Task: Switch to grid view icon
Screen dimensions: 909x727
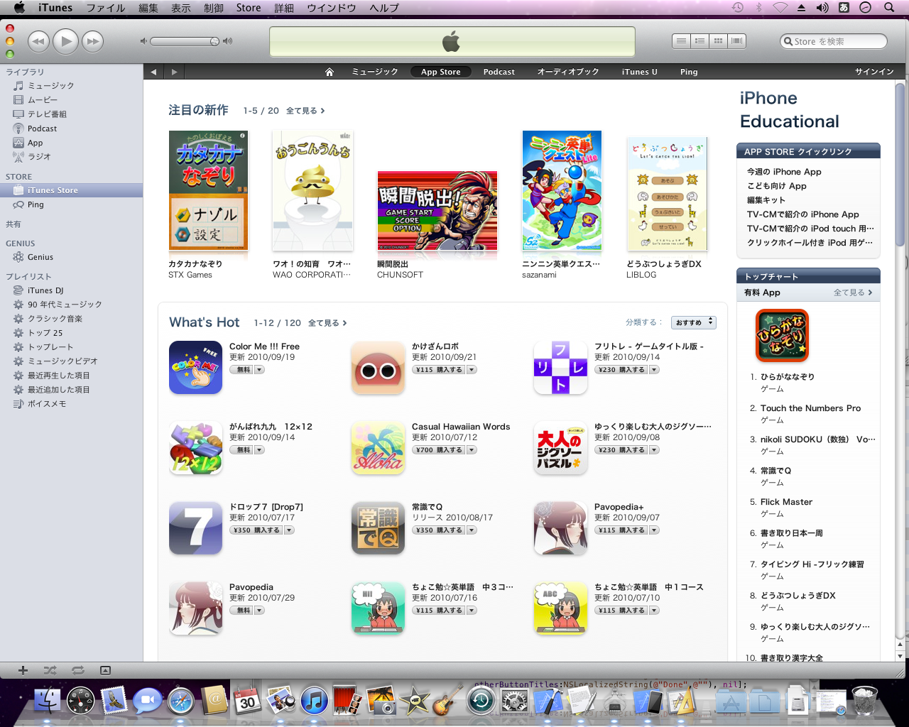Action: 718,41
